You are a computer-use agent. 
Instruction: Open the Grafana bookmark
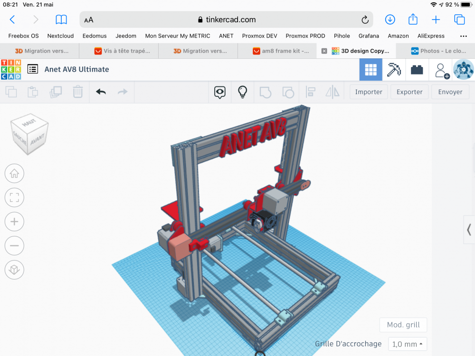(369, 36)
